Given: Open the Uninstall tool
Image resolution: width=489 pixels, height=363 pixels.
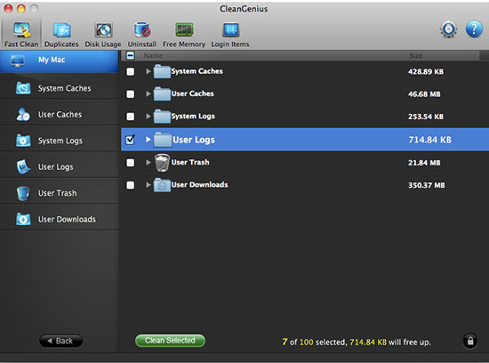Looking at the screenshot, I should coord(142,35).
